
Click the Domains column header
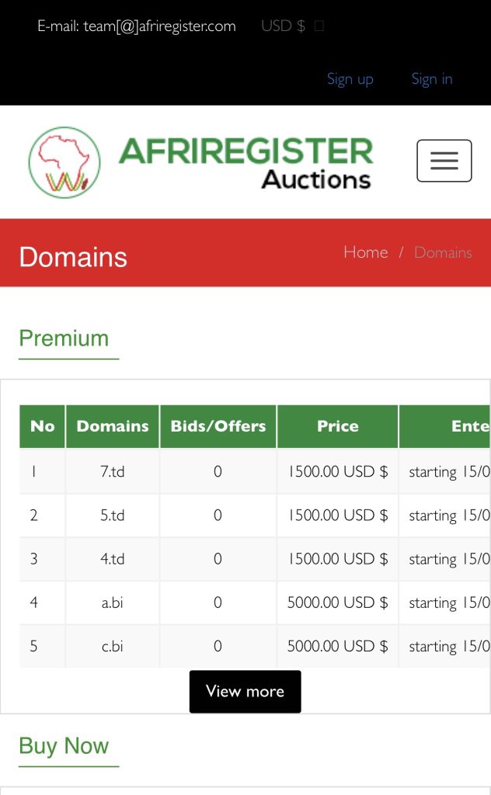pos(113,426)
